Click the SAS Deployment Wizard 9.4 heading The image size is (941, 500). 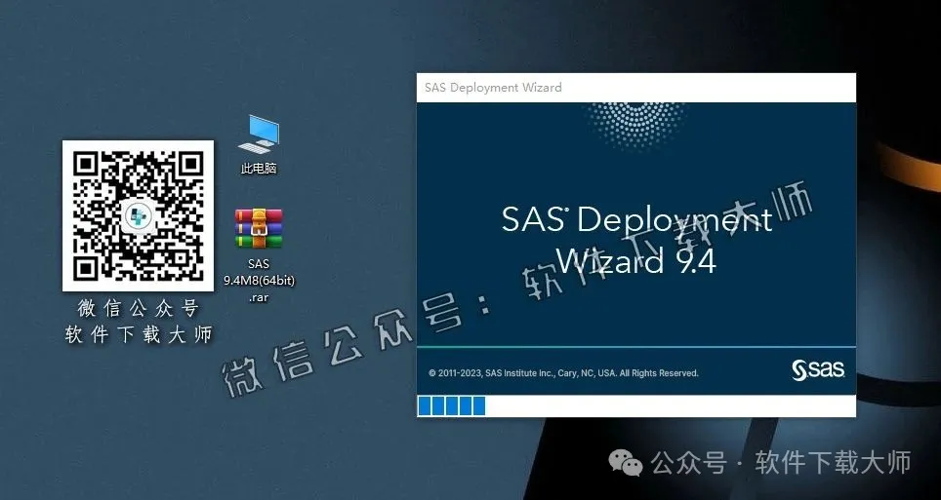coord(636,241)
